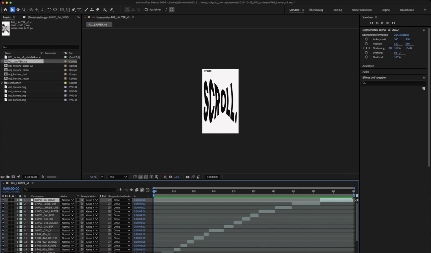Open parent dropdown for 14 P01_04c_BIST
This screenshot has height=253, width=431.
[x=122, y=215]
